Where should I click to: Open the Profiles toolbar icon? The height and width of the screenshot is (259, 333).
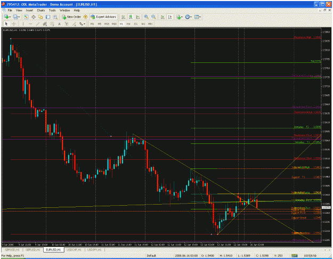(x=15, y=17)
